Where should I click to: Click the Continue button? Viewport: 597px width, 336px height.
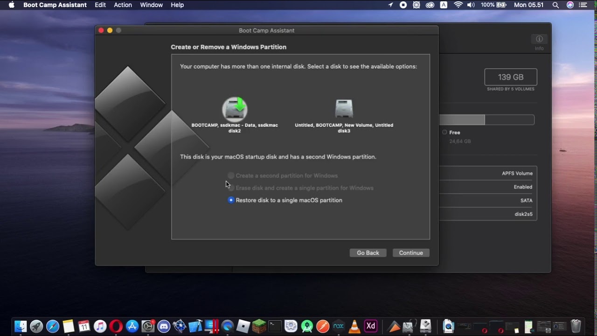pos(411,253)
